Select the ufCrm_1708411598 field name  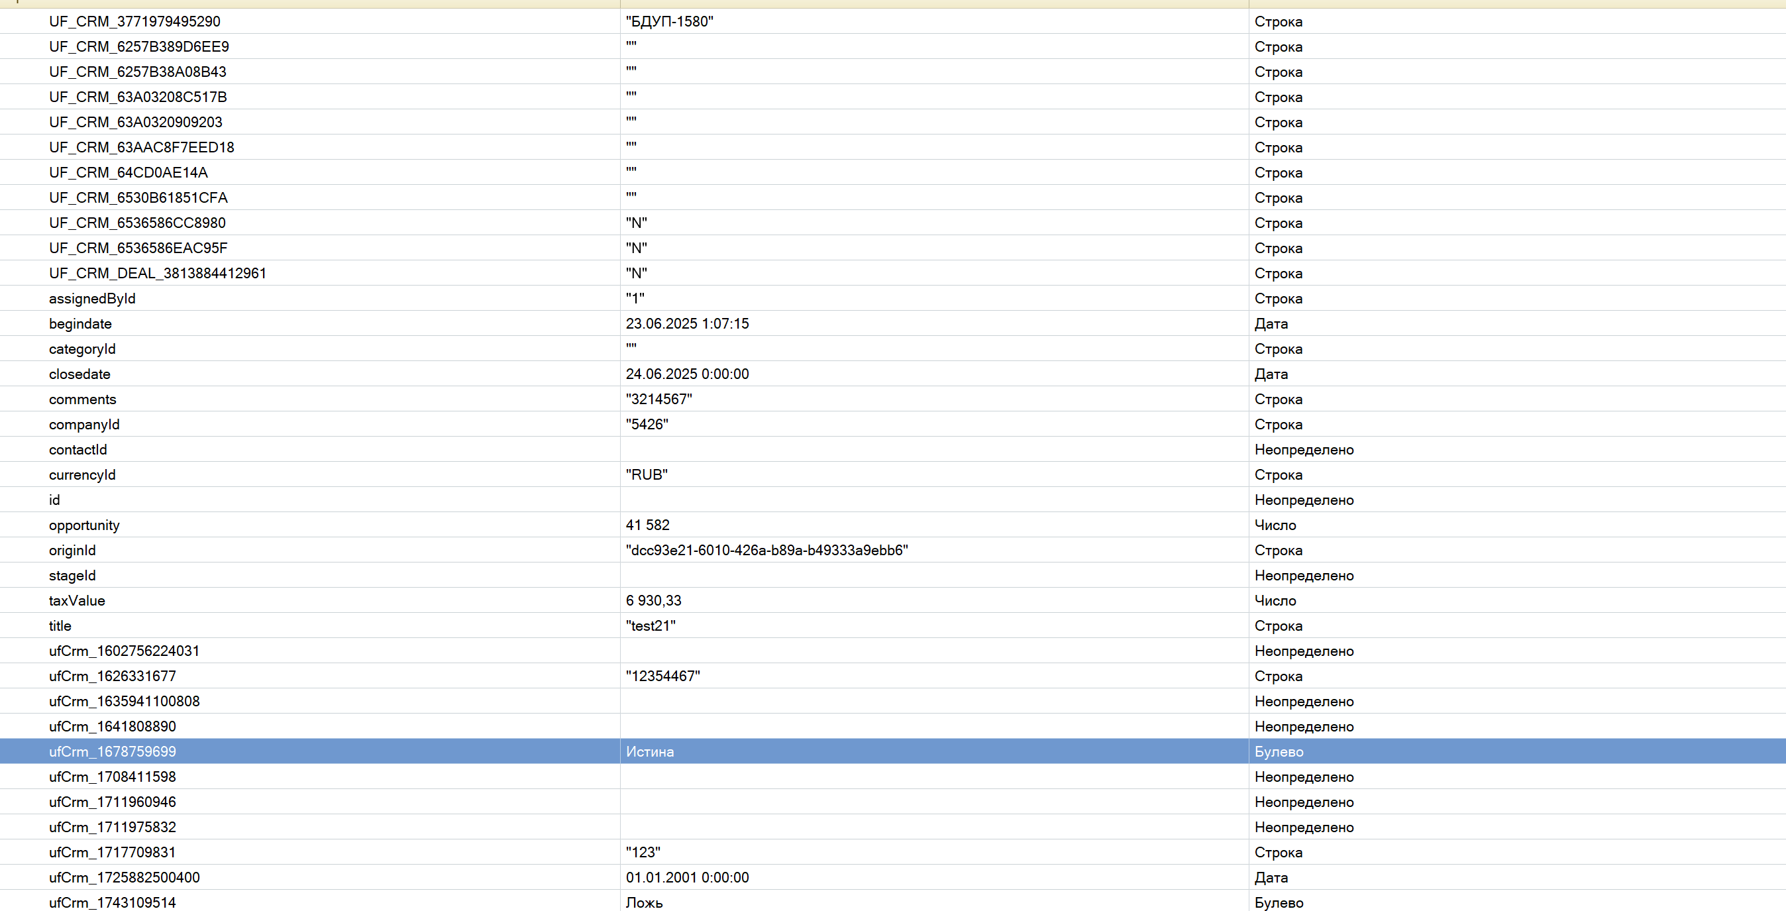[x=113, y=777]
